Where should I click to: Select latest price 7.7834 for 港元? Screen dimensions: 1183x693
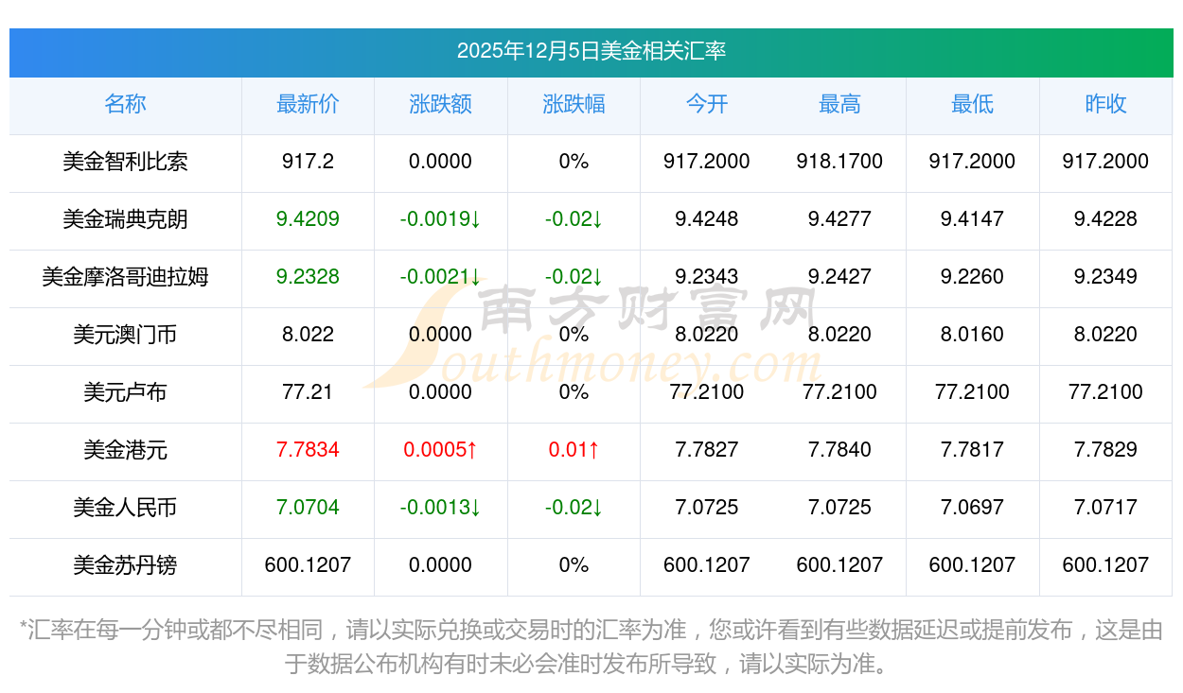308,450
